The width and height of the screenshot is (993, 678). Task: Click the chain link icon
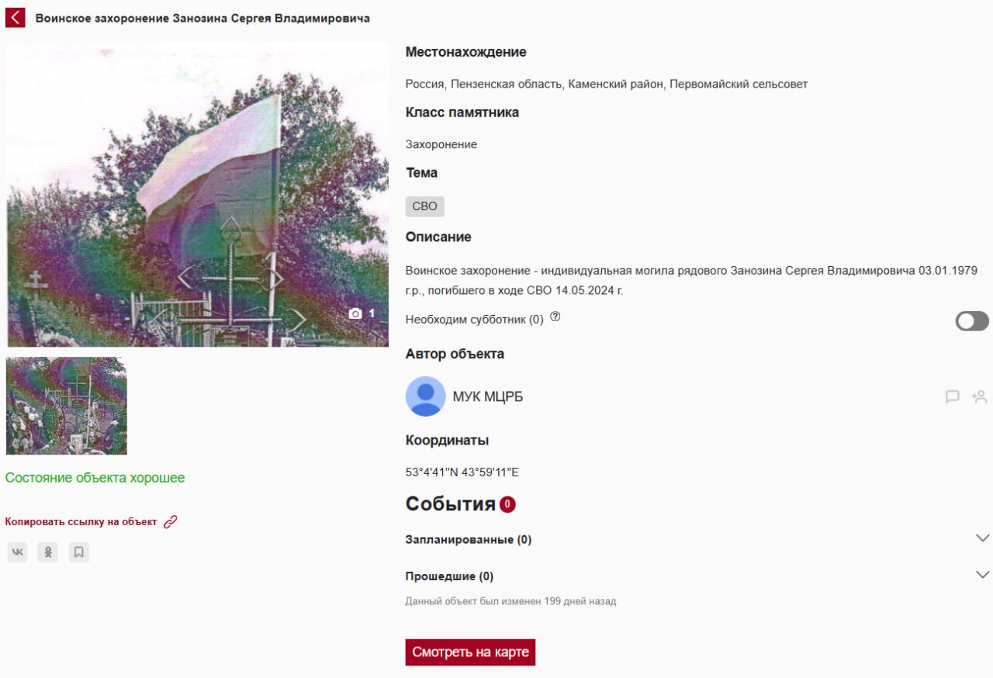[x=171, y=522]
